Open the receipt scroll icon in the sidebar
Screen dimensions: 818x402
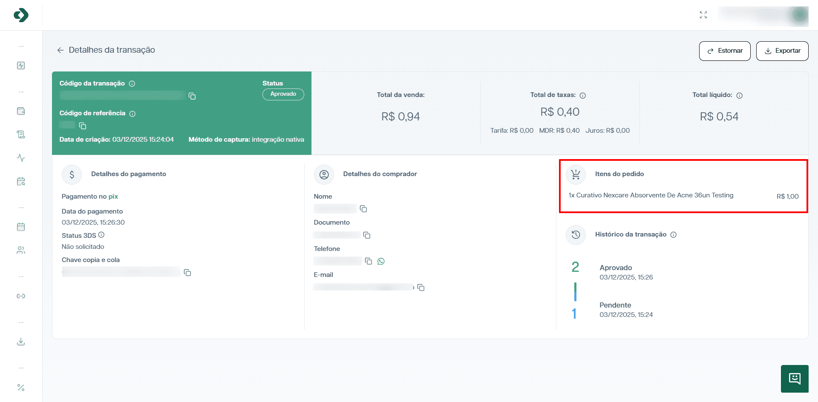pos(21,134)
